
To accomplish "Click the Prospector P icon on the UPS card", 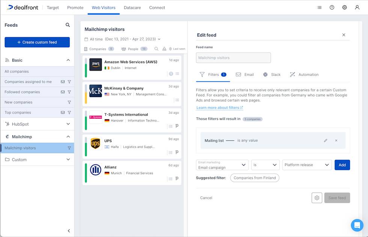I will (x=177, y=152).
